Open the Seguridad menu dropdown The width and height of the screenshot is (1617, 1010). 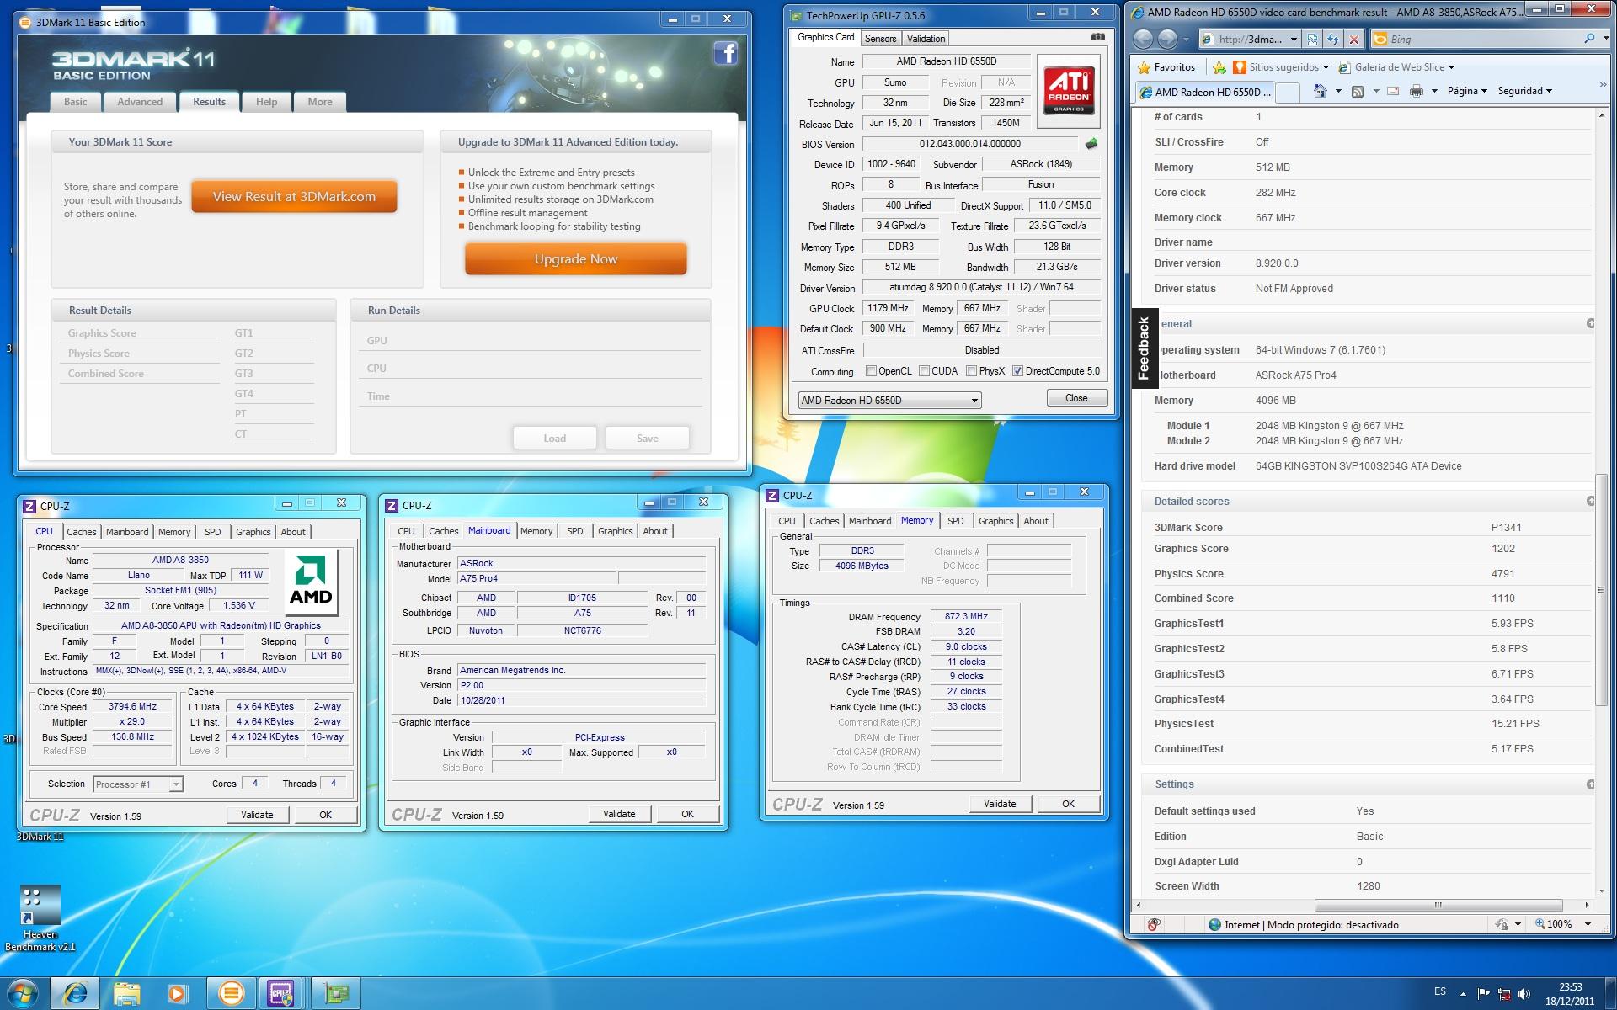1524,91
